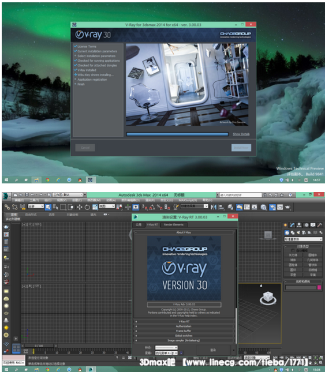Open workspace selector dropdown in title bar

pos(68,195)
